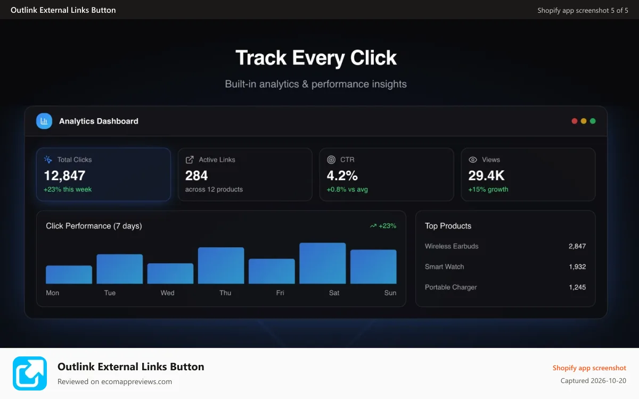Click the Mon axis label
This screenshot has width=639, height=399.
(53, 293)
